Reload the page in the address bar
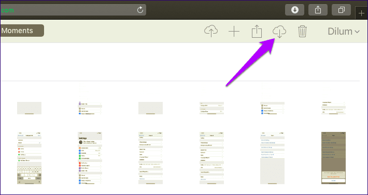The height and width of the screenshot is (195, 368). [140, 10]
